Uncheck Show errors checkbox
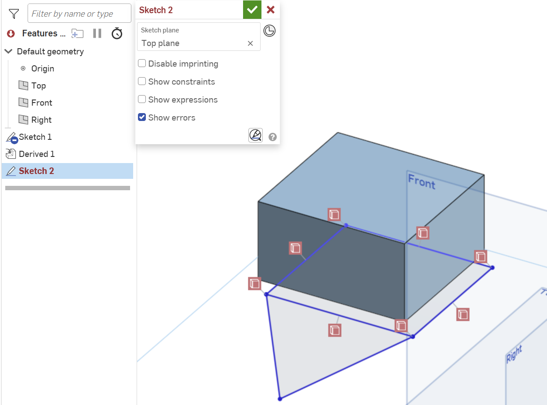The width and height of the screenshot is (547, 405). (142, 117)
